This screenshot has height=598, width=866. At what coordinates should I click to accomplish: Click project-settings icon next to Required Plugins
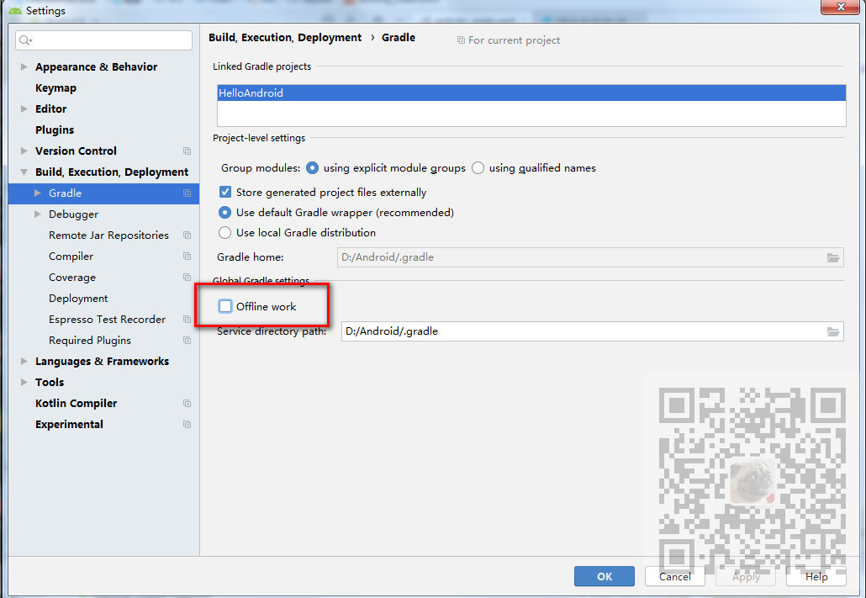(186, 340)
